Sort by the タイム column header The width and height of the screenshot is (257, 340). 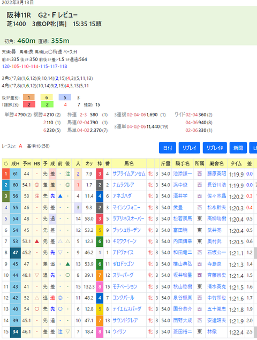pos(236,164)
